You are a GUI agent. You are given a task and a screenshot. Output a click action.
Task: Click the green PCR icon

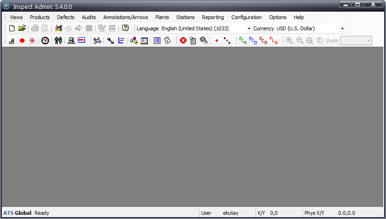(243, 41)
